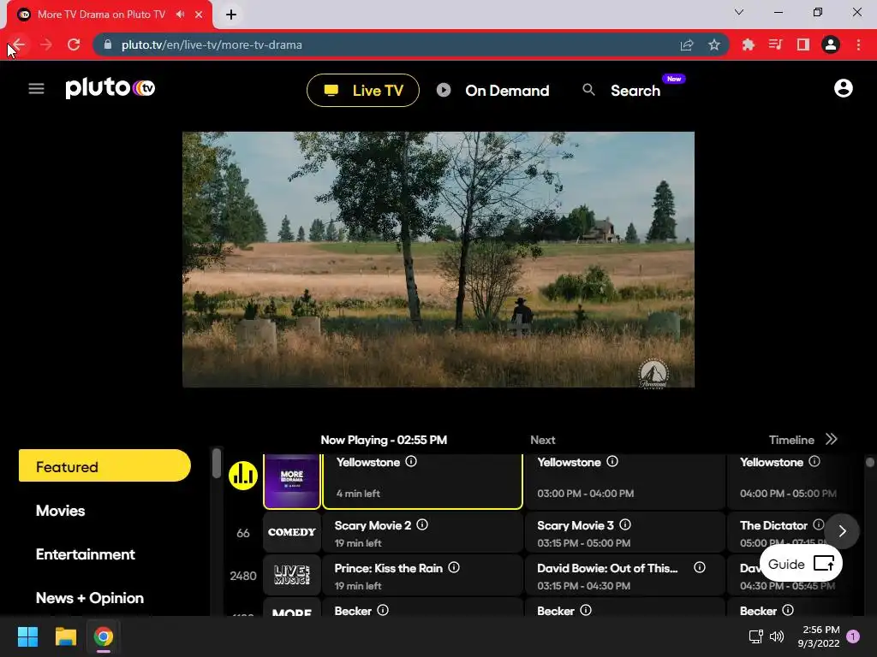
Task: Click Yellowstone 4 min left program
Action: point(423,481)
